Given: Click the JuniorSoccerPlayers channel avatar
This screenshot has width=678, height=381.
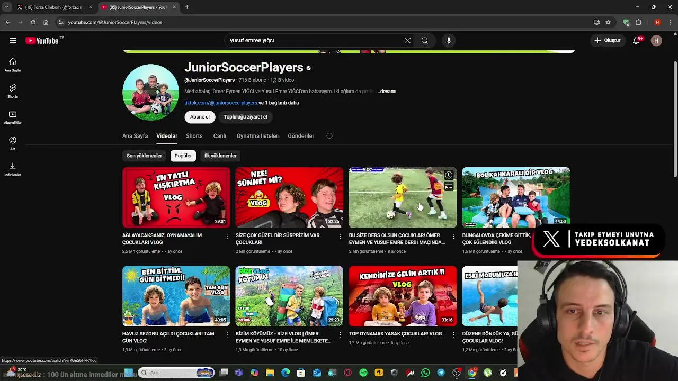Looking at the screenshot, I should tap(151, 93).
